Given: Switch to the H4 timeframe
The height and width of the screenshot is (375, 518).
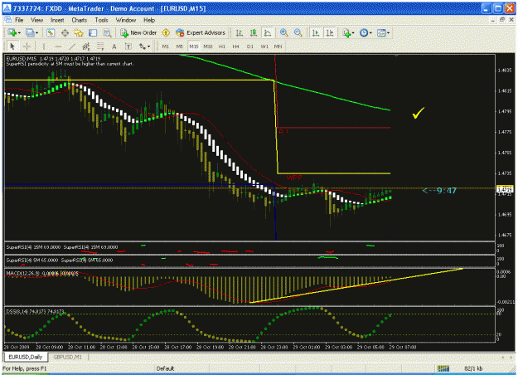Looking at the screenshot, I should pyautogui.click(x=235, y=46).
